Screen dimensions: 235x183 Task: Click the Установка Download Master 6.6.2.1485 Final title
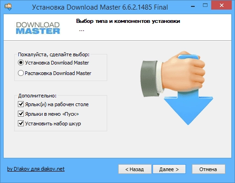[x=100, y=7]
